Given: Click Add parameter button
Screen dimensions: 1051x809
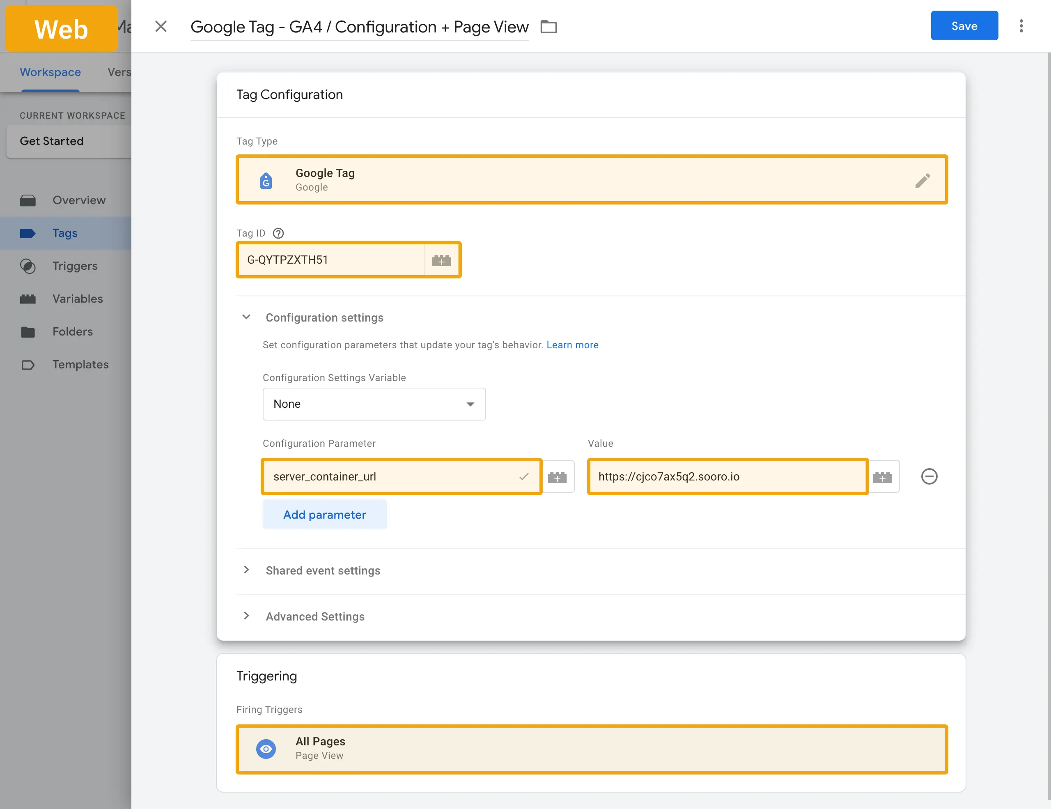Looking at the screenshot, I should (325, 515).
